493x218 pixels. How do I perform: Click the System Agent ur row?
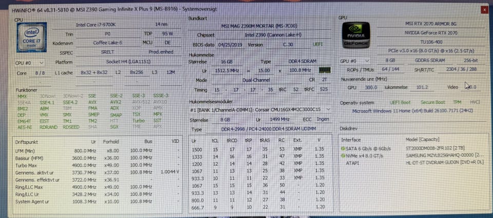pos(97,202)
